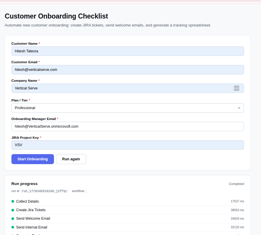Click the Send Welcome Email step label
This screenshot has width=261, height=235.
coord(33,219)
